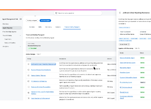Viewport: 151px width, 109px height.
Task: Click Workday attester for PII Detection row
Action: coord(110,81)
